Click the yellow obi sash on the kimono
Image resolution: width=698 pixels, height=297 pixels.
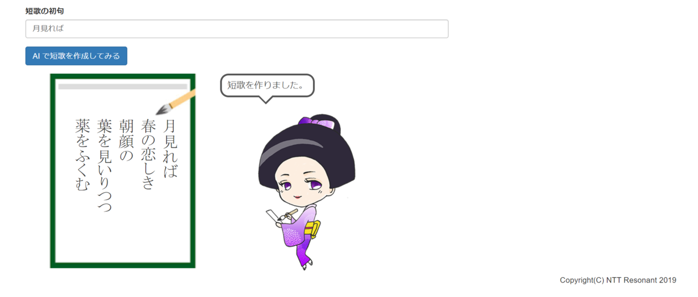313,228
